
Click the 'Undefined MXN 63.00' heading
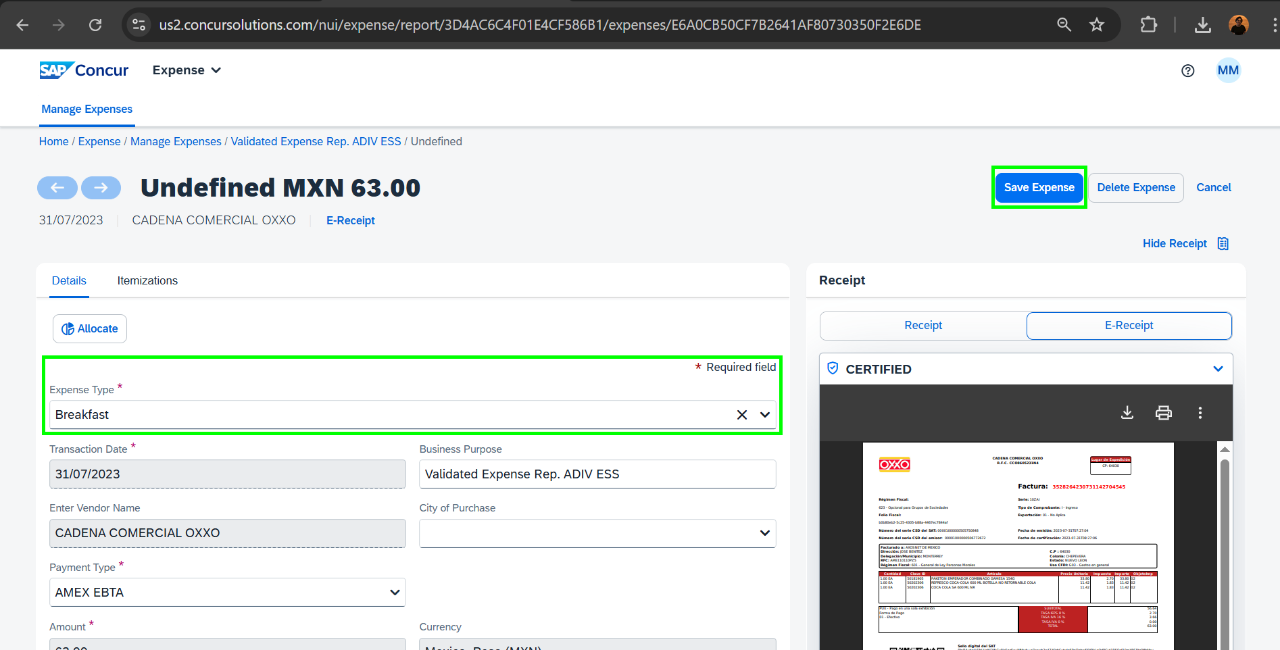tap(280, 188)
